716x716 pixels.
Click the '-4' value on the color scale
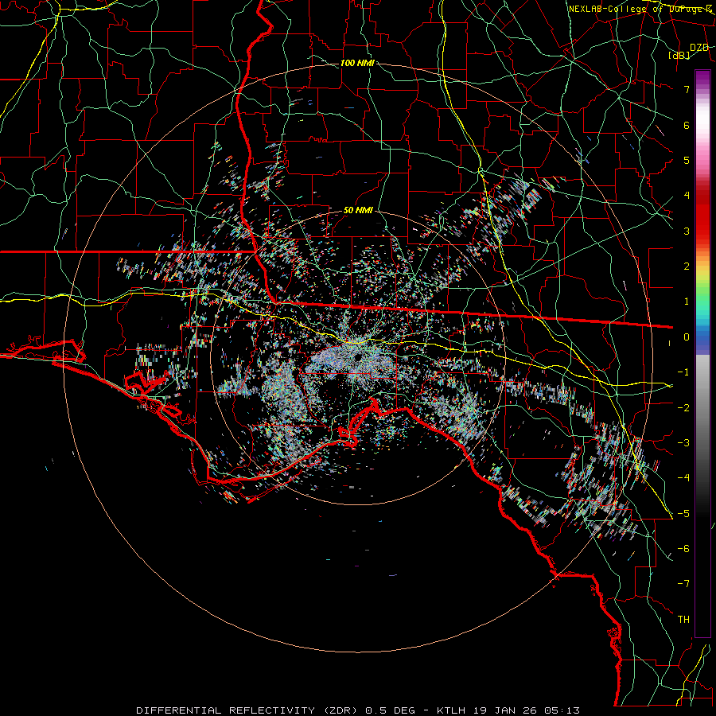[x=683, y=478]
